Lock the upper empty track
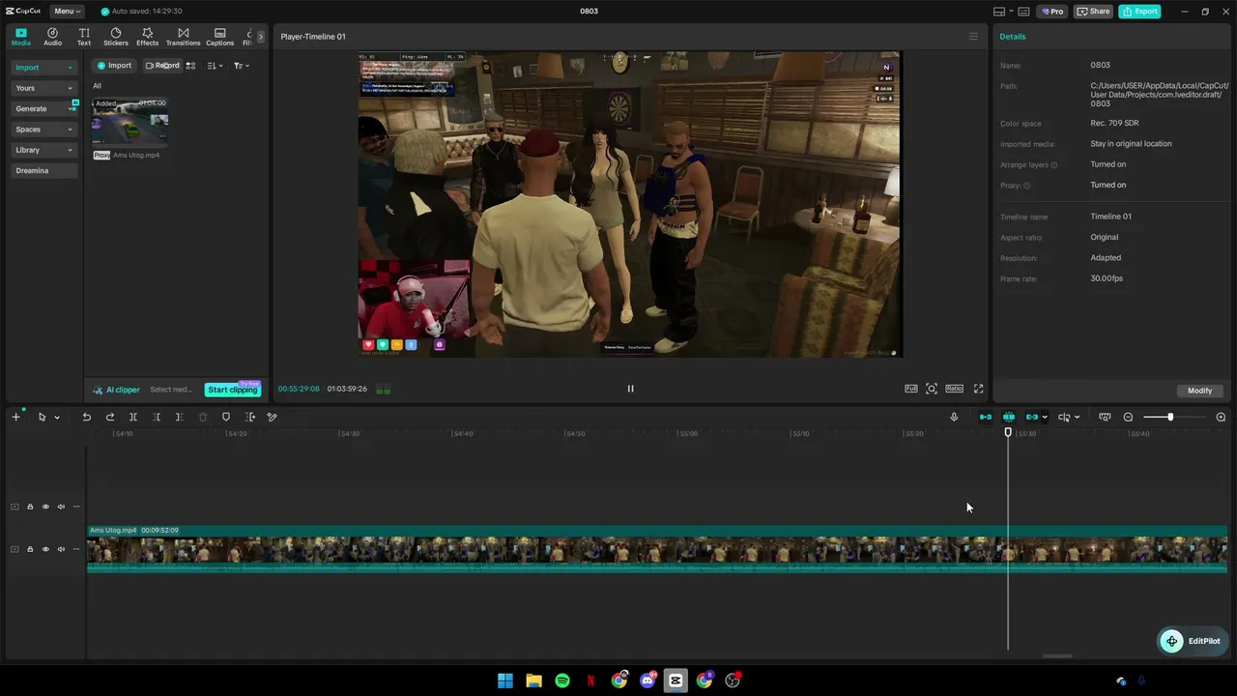The width and height of the screenshot is (1237, 696). (x=30, y=507)
